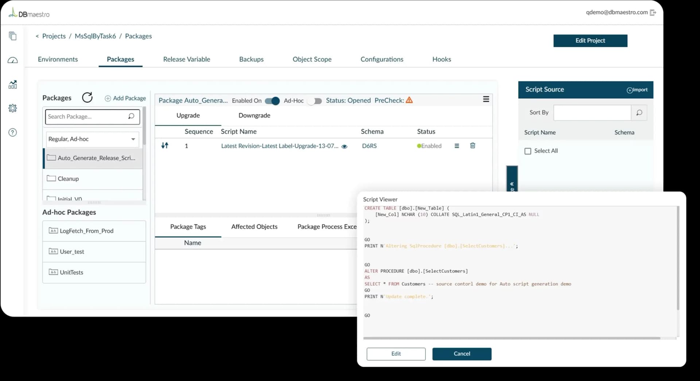Open the Configurations tab
The width and height of the screenshot is (700, 381).
tap(382, 59)
